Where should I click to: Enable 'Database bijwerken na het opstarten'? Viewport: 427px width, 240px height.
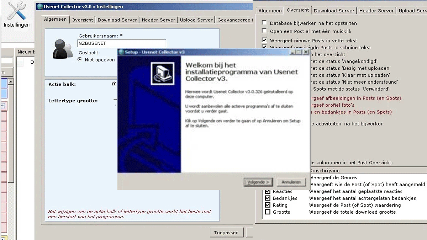click(264, 23)
